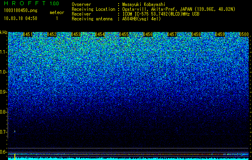Image resolution: width=252 pixels, height=160 pixels.
Task: Click the Receiver field label
Action: point(81,14)
